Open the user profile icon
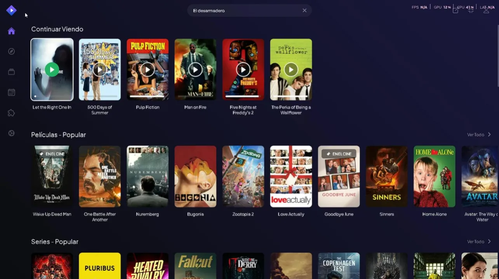The height and width of the screenshot is (279, 499). [x=486, y=10]
